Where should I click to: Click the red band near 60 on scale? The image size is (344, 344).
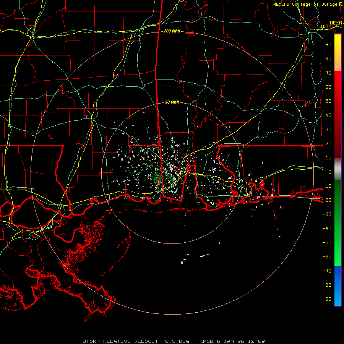[x=338, y=87]
